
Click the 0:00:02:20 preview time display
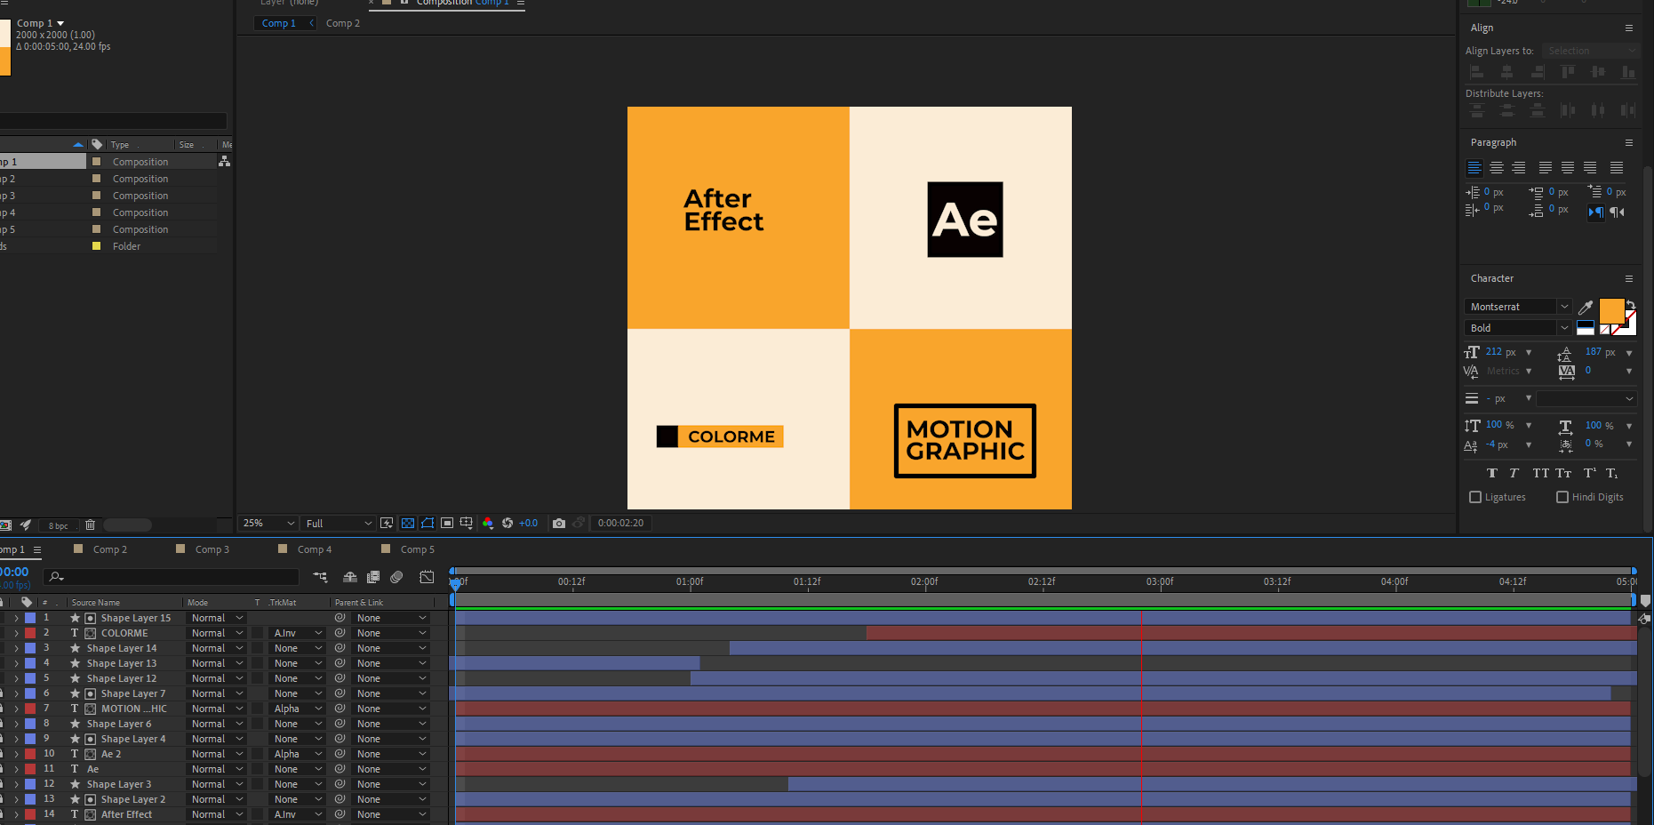pyautogui.click(x=620, y=524)
